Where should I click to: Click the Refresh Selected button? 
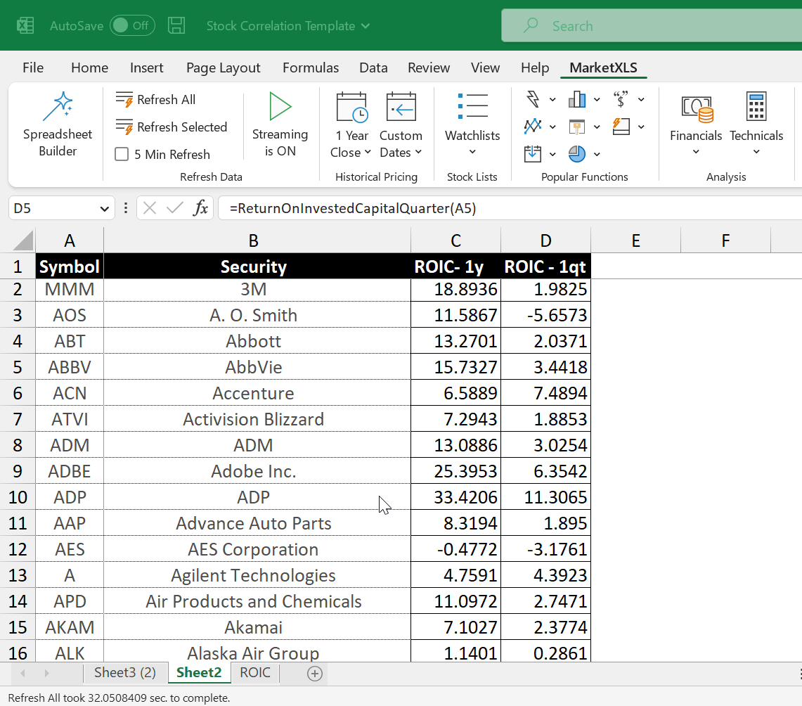point(172,127)
